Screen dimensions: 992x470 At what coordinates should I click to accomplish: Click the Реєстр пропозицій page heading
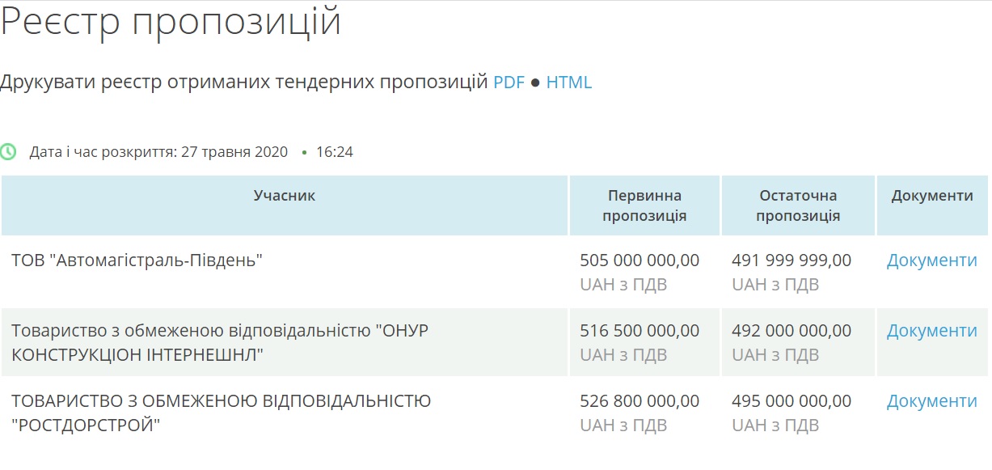171,23
